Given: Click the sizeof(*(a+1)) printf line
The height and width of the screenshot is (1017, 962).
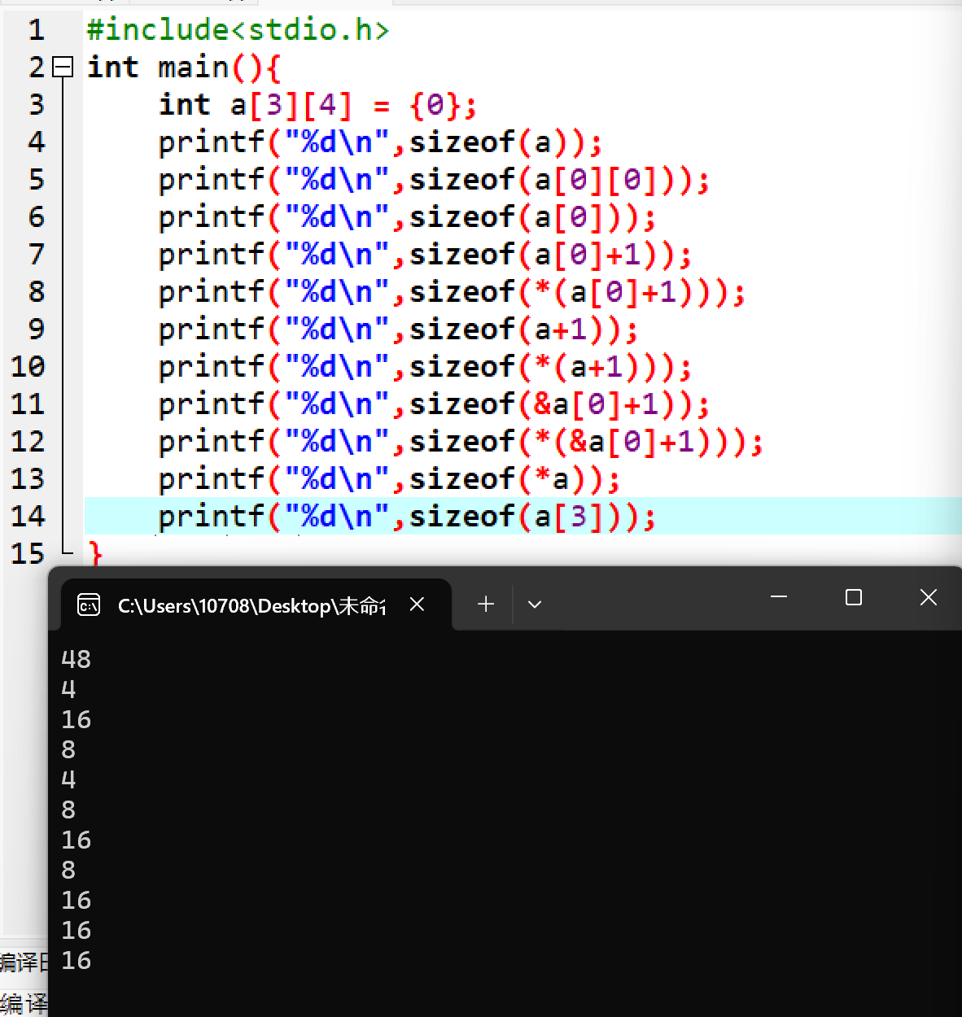Looking at the screenshot, I should pyautogui.click(x=425, y=367).
